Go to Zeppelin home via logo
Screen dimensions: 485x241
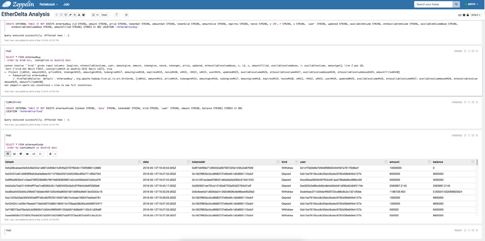pos(17,4)
